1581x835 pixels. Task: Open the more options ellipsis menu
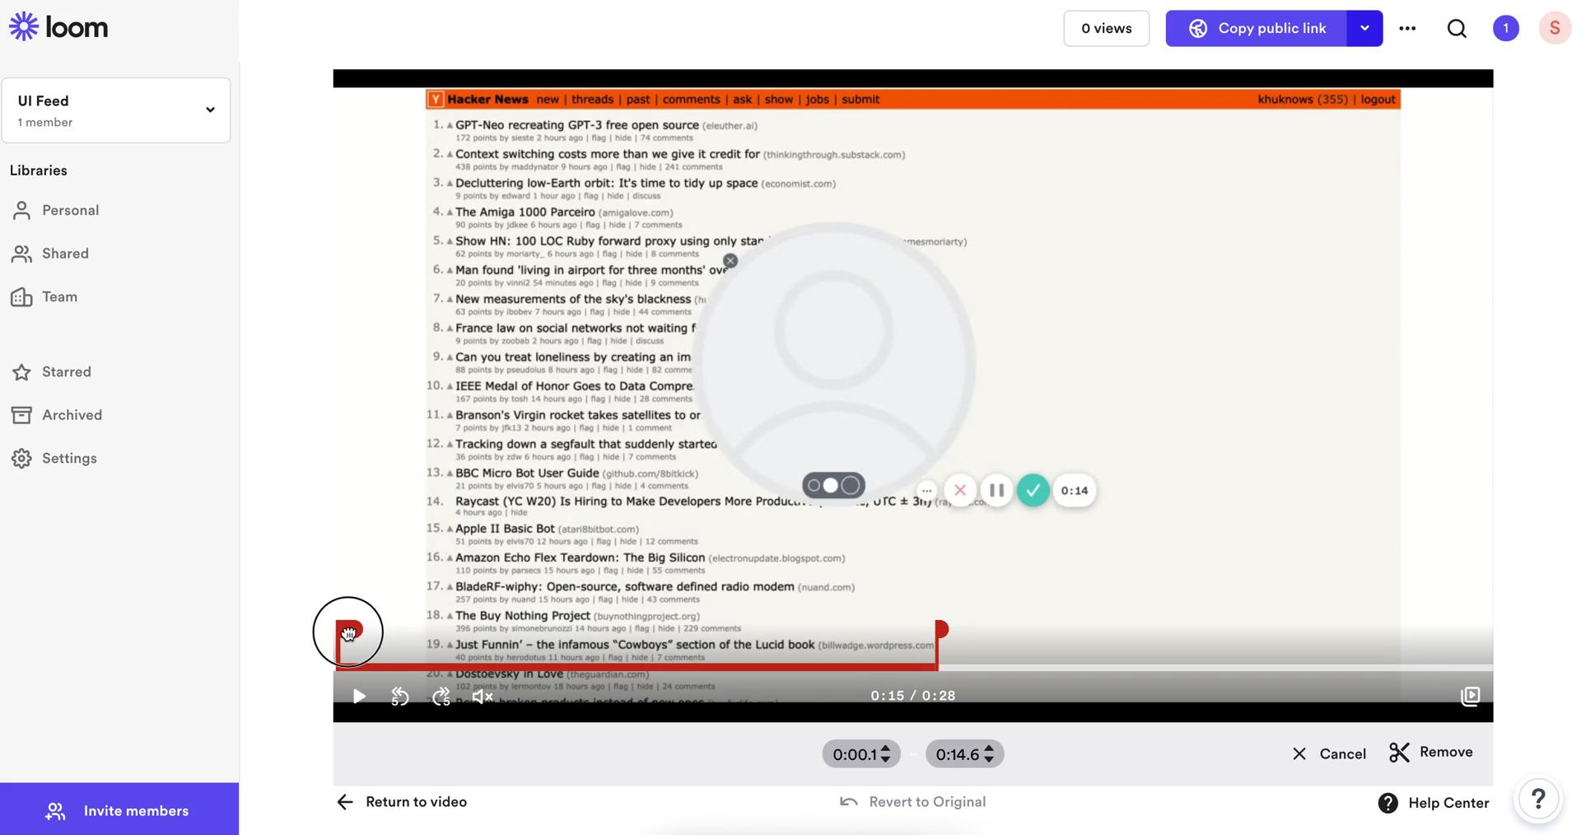tap(1407, 29)
